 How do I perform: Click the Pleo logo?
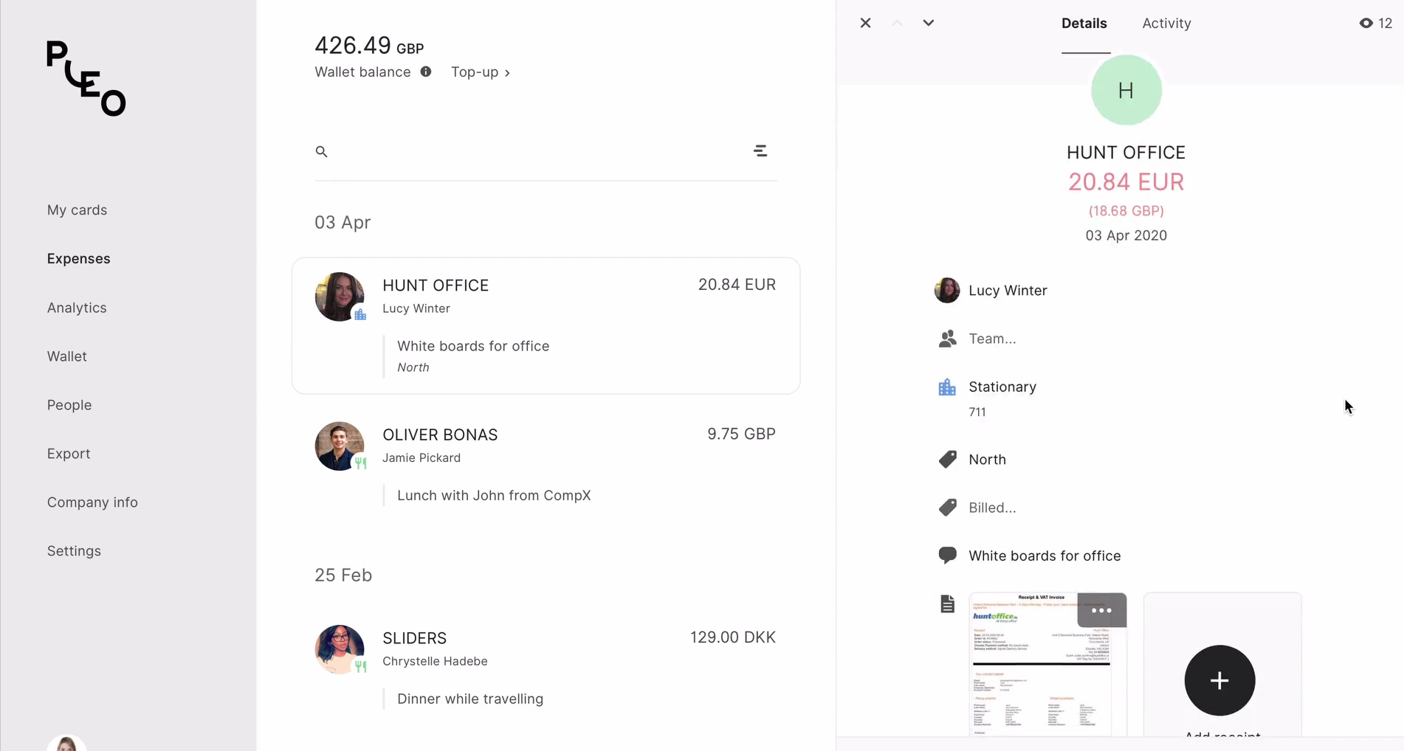click(x=86, y=78)
